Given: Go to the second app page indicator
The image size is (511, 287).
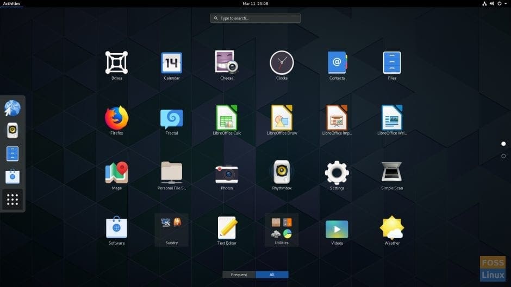Looking at the screenshot, I should click(x=503, y=156).
